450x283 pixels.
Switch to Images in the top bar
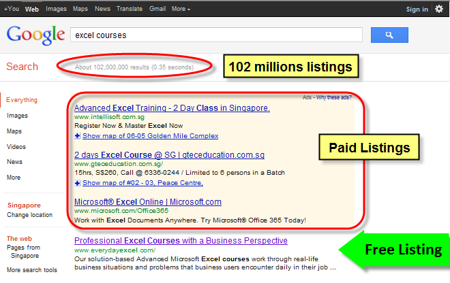pos(56,9)
